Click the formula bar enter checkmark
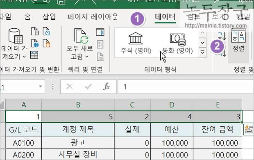The width and height of the screenshot is (254, 160). pyautogui.click(x=88, y=87)
